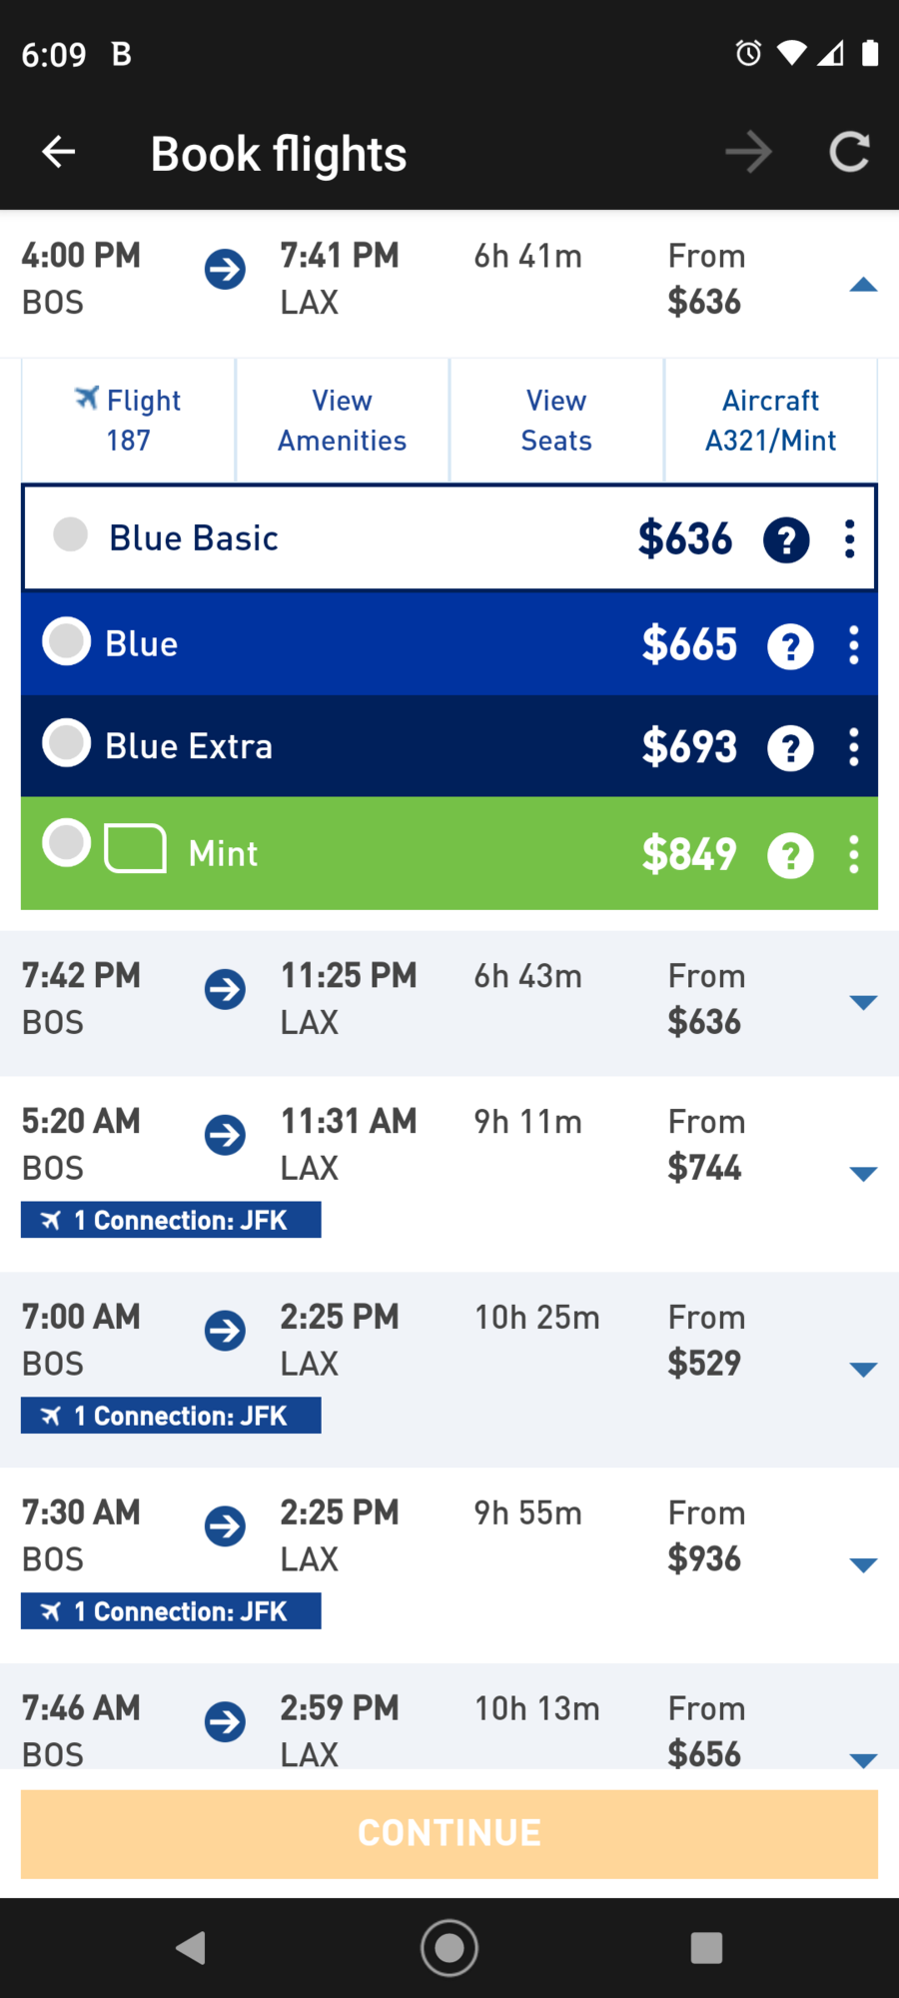899x1998 pixels.
Task: Open the help icon for Mint fare
Action: (790, 855)
